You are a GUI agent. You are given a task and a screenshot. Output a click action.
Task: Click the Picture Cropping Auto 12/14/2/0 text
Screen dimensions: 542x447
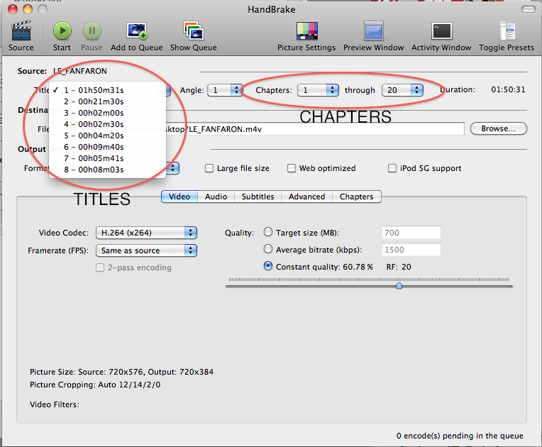tap(95, 385)
